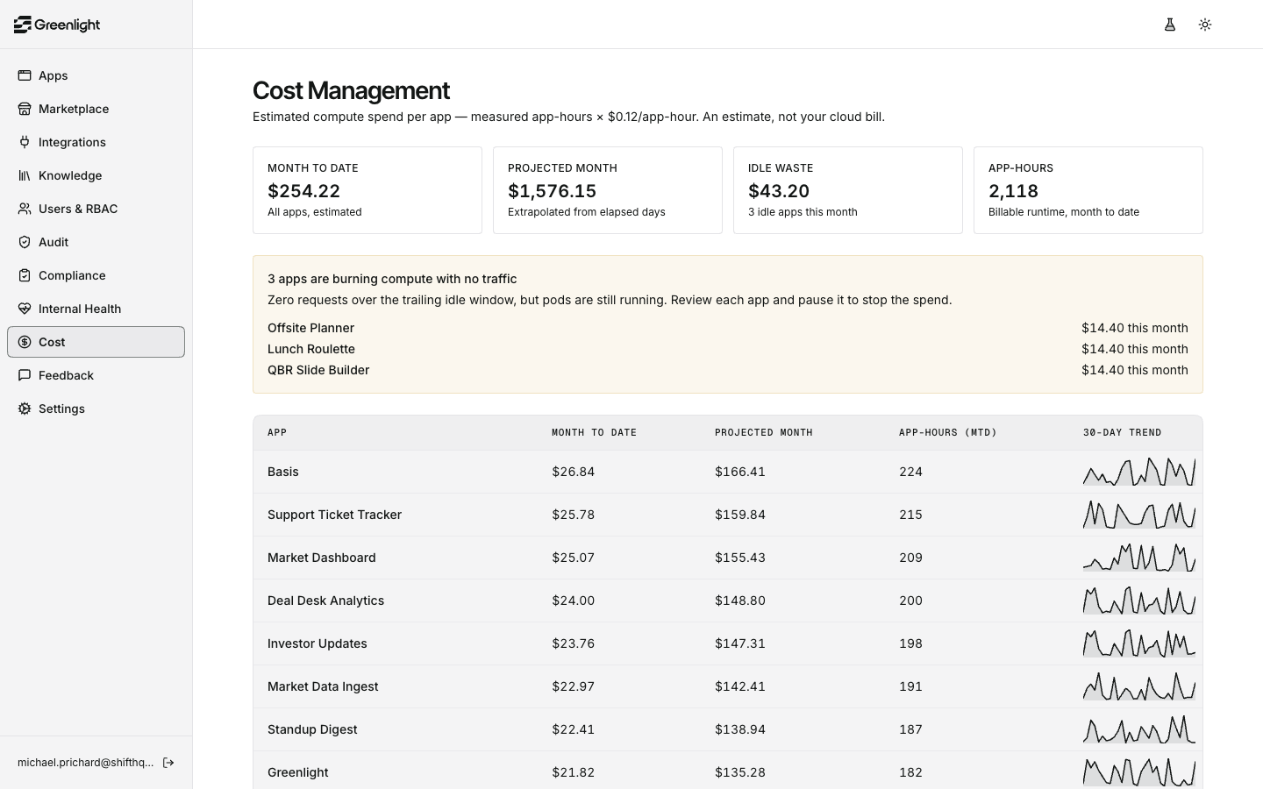Click the Cost Management page heading
The height and width of the screenshot is (789, 1263).
tap(351, 90)
